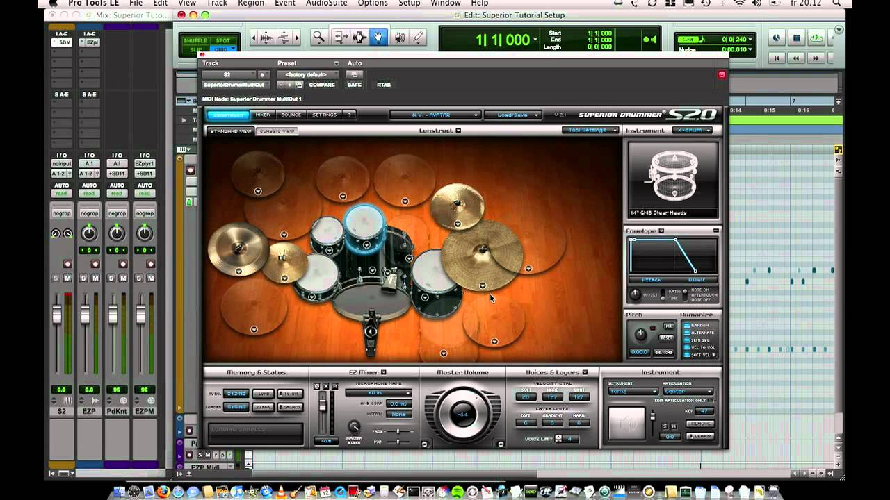Open the N.Y. - Avatar library dropdown

(x=435, y=115)
